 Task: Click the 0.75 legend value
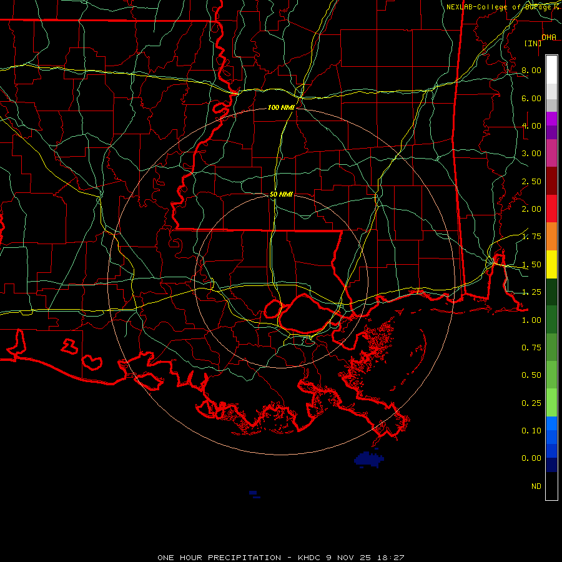tap(531, 348)
